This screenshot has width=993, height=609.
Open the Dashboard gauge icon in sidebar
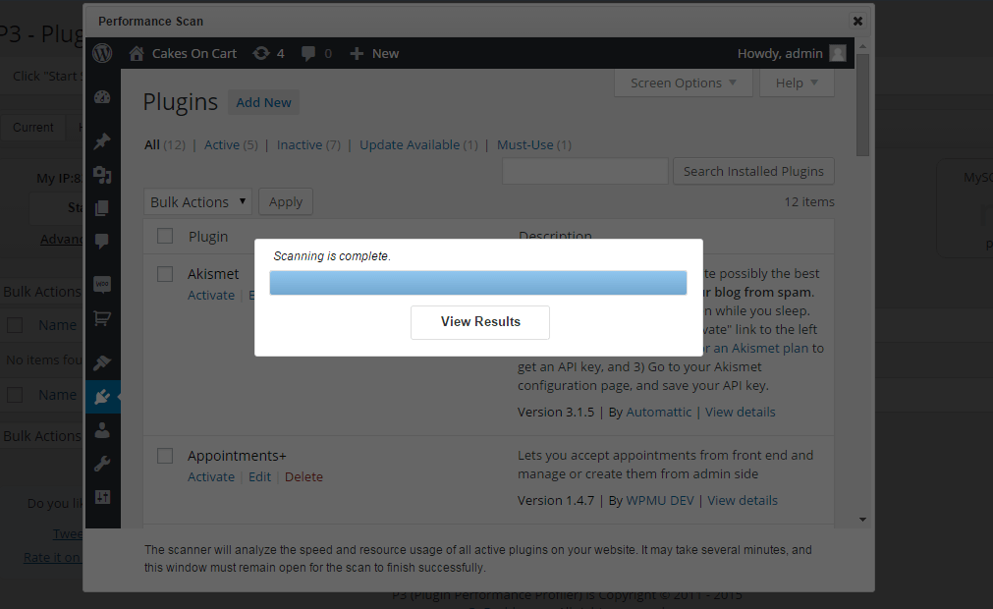pos(102,97)
